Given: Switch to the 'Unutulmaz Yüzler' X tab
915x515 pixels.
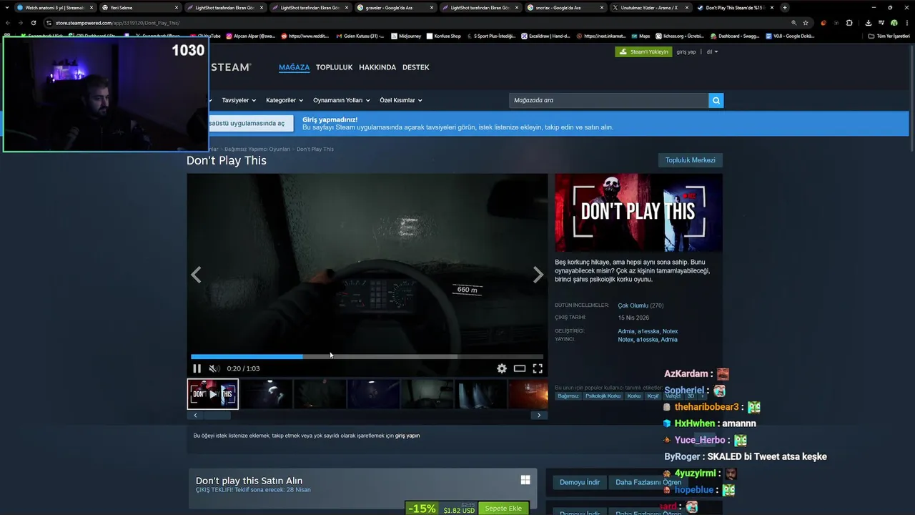Looking at the screenshot, I should (650, 8).
